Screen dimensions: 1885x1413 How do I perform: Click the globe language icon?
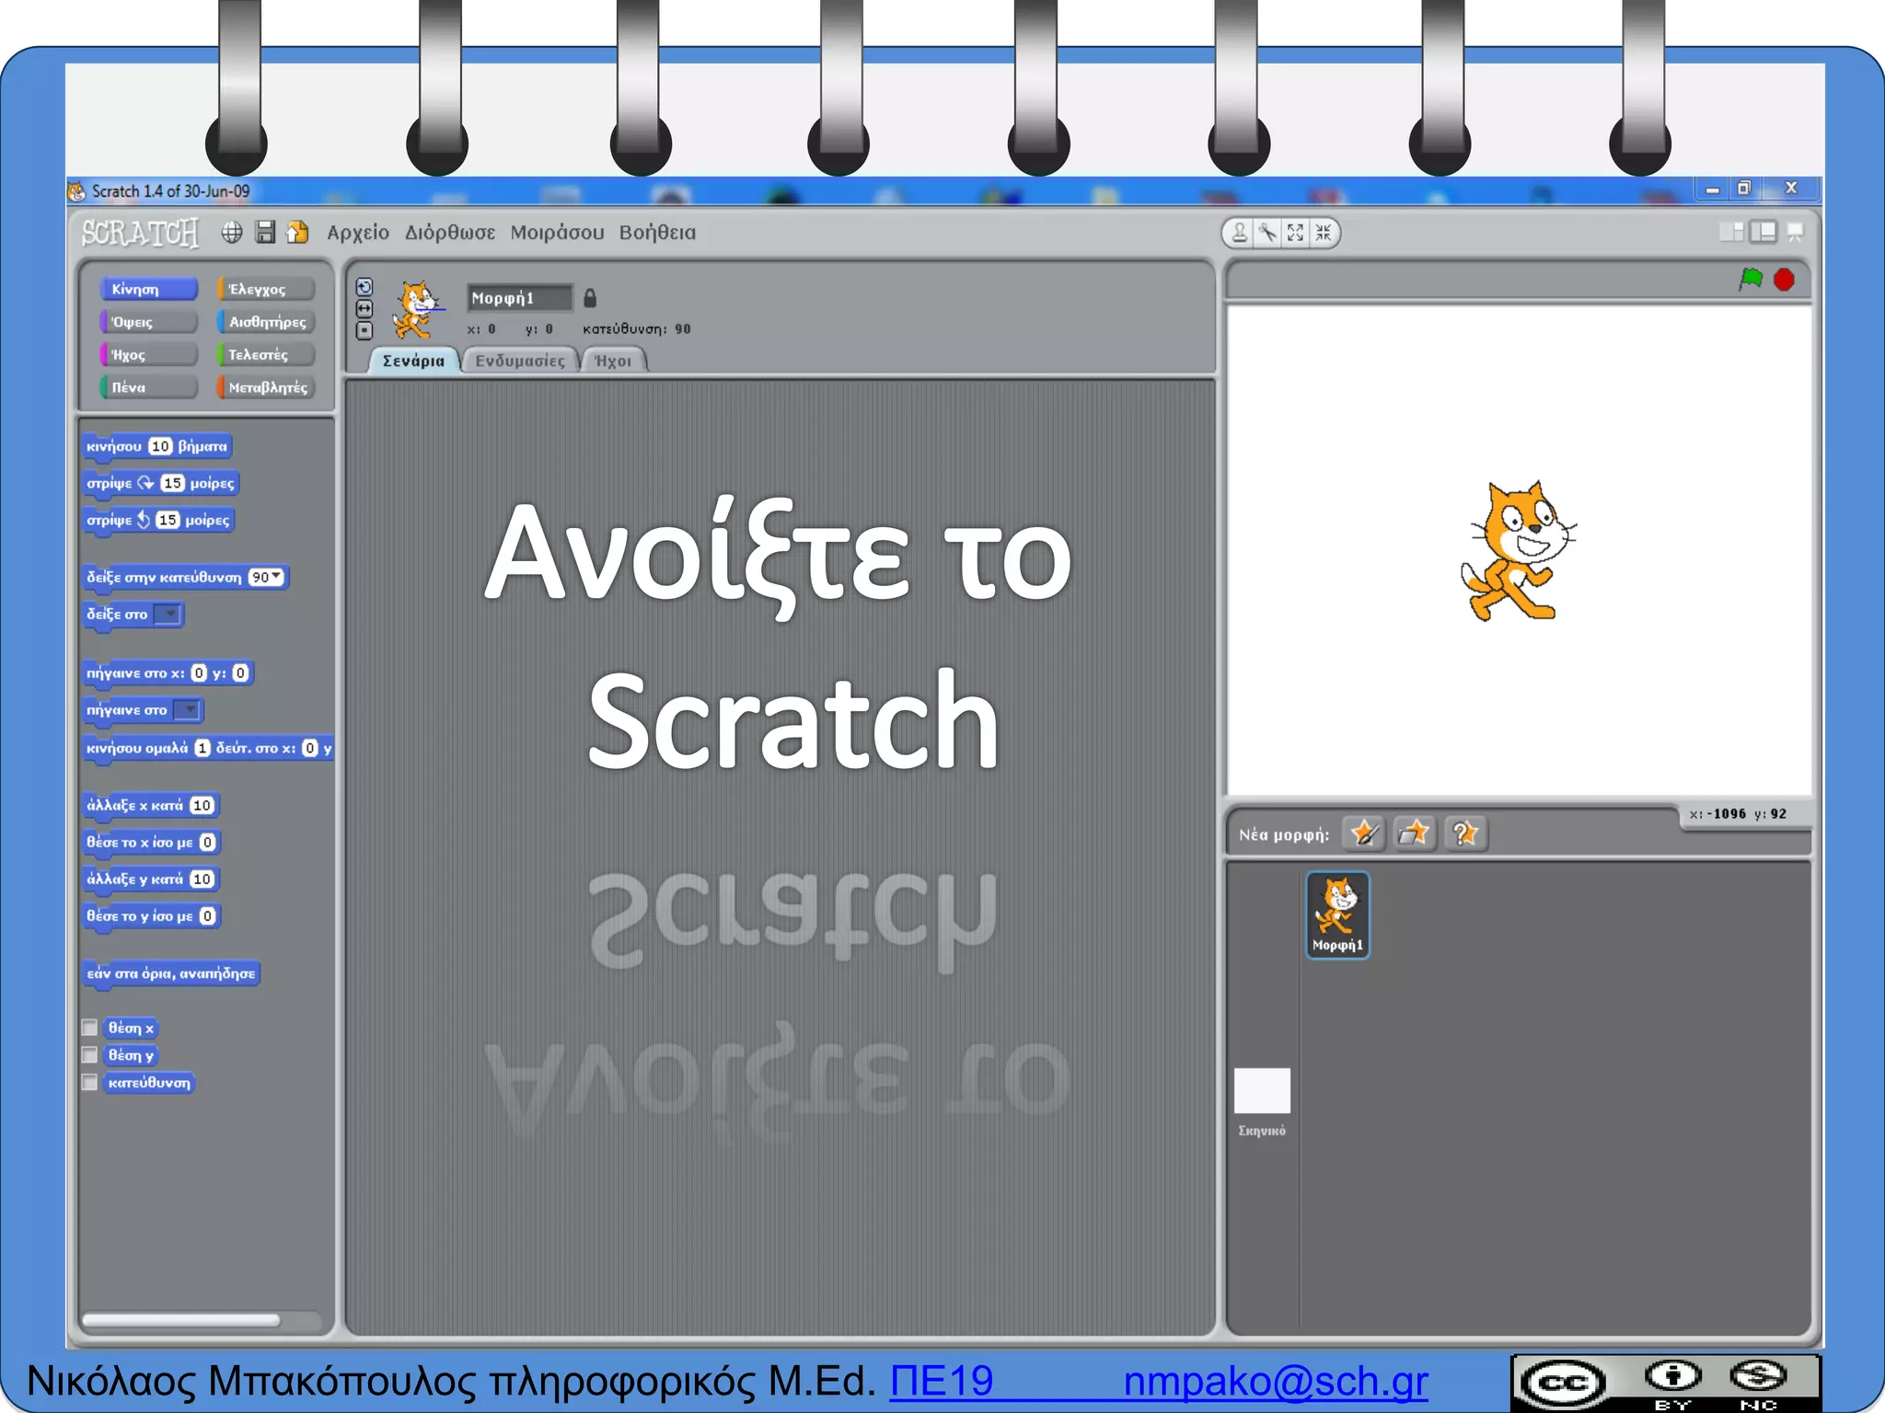pyautogui.click(x=232, y=233)
